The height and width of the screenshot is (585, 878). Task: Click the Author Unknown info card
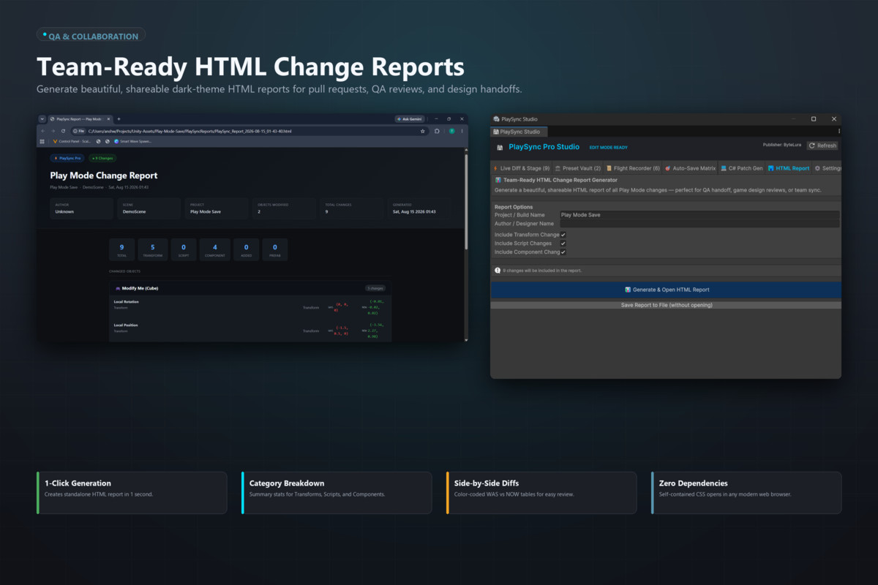[82, 208]
